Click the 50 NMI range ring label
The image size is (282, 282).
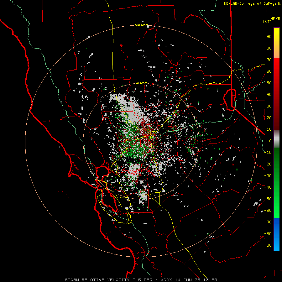(141, 83)
